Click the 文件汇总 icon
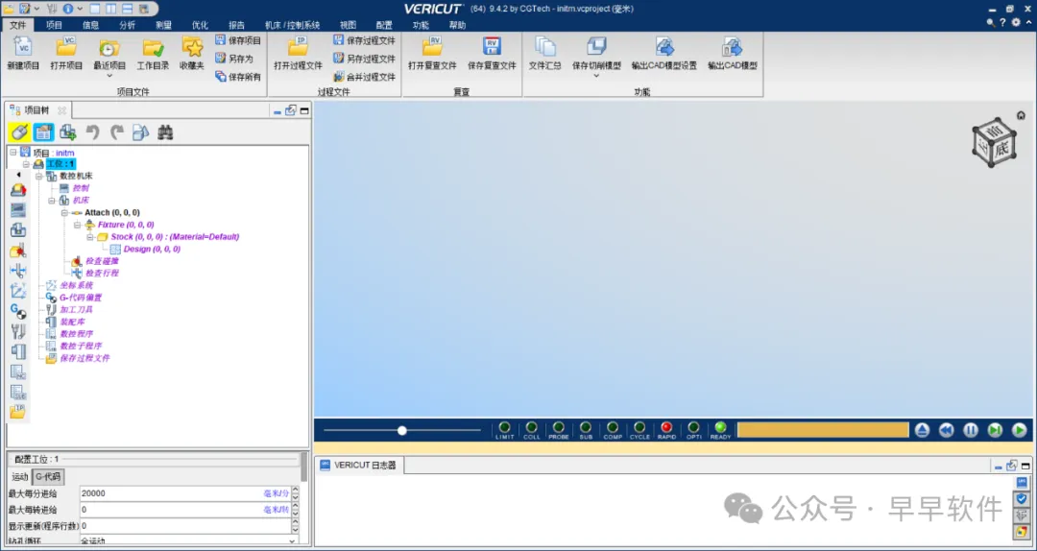The width and height of the screenshot is (1037, 551). [545, 47]
